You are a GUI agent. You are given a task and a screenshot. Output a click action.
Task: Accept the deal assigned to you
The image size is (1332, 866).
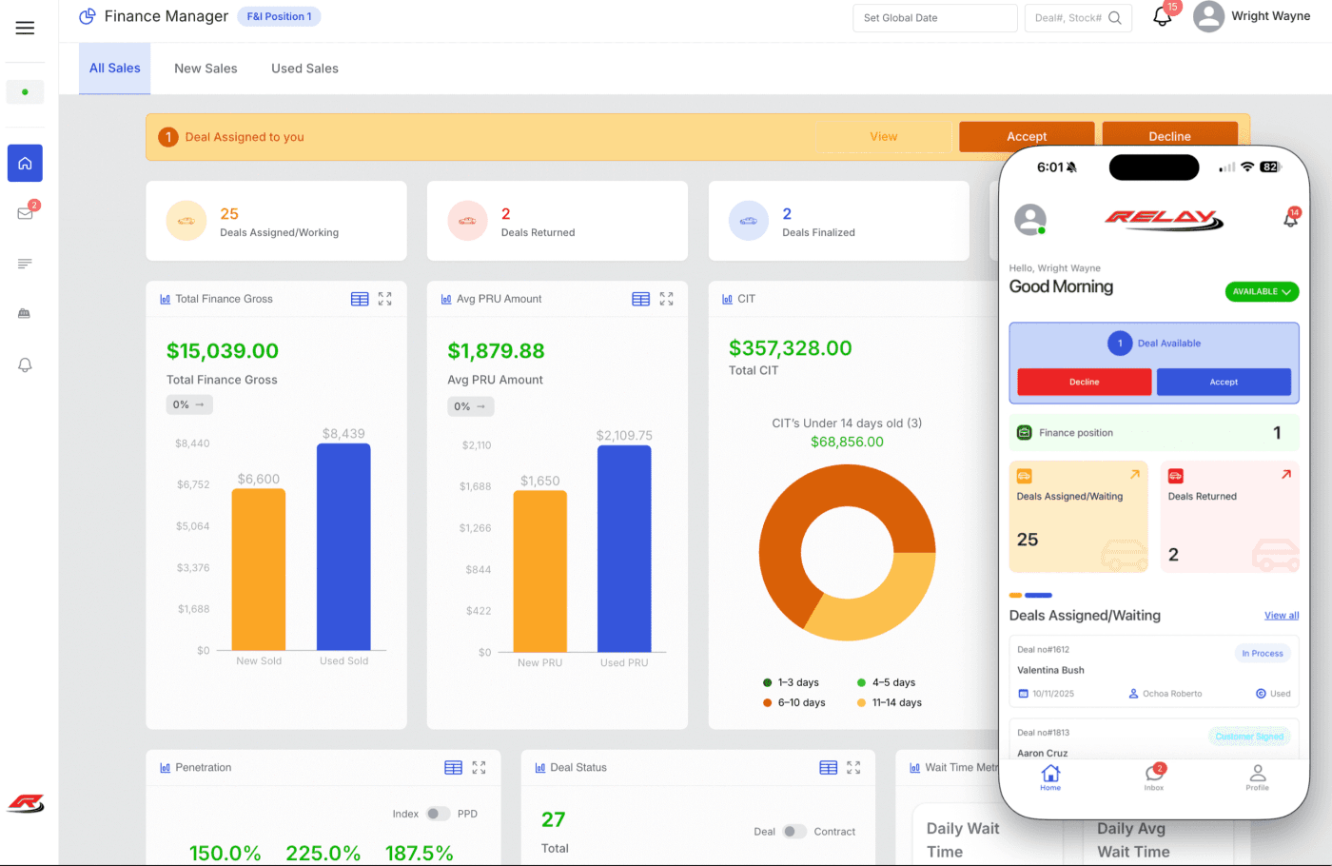point(1027,135)
